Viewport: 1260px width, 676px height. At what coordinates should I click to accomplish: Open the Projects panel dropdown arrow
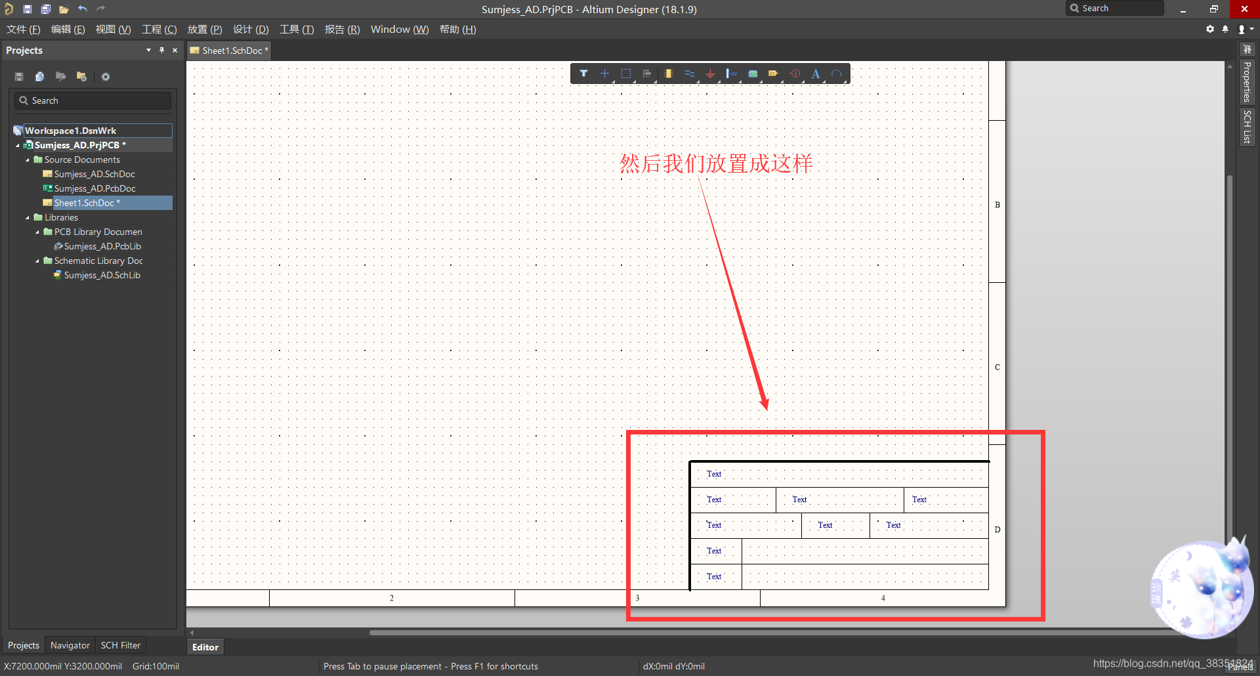pyautogui.click(x=148, y=50)
